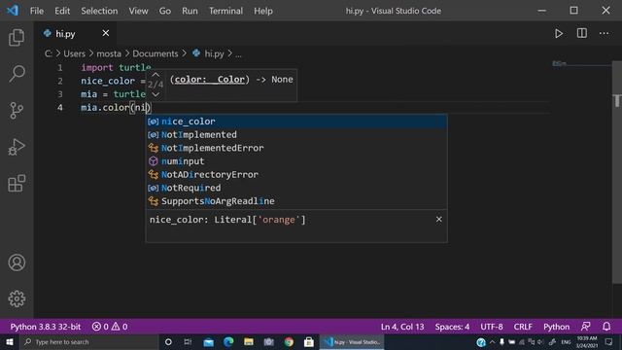Change encoding via UTF-8 status item
622x350 pixels.
[x=492, y=327]
